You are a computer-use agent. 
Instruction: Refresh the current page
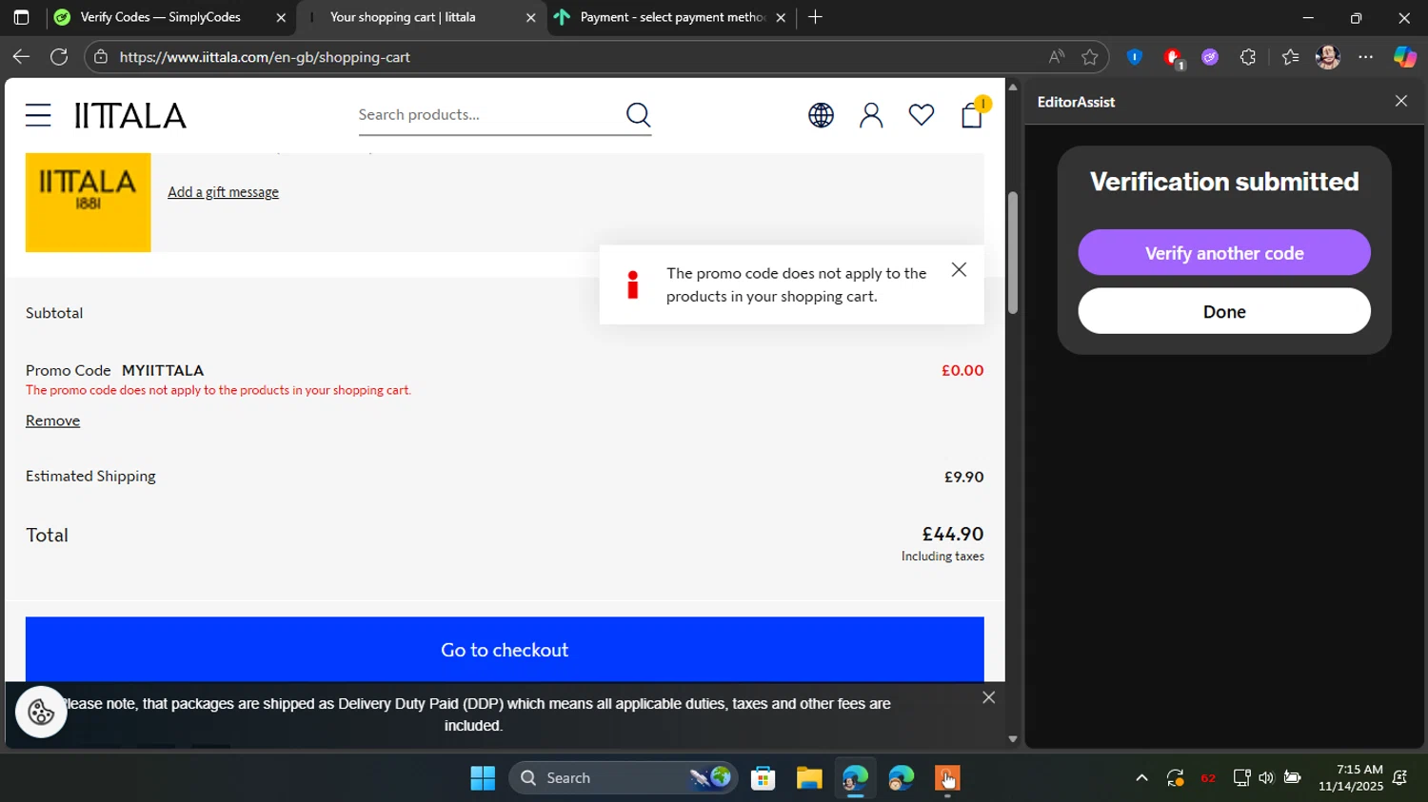point(59,57)
